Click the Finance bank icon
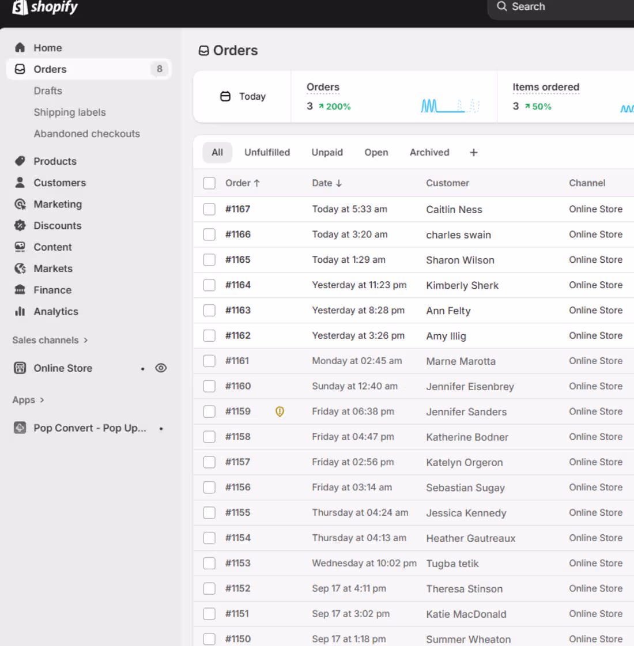The width and height of the screenshot is (634, 646). 20,290
